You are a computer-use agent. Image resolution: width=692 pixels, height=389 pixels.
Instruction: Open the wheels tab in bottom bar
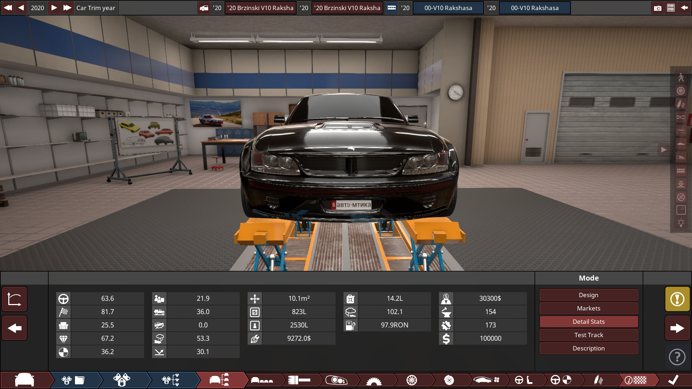coord(411,380)
